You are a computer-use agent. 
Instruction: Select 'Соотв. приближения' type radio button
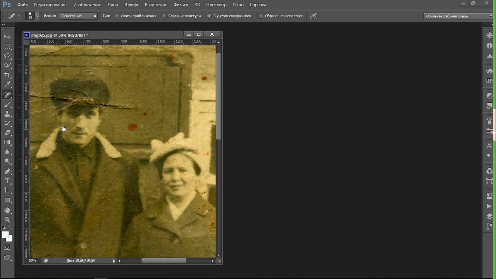(x=116, y=16)
